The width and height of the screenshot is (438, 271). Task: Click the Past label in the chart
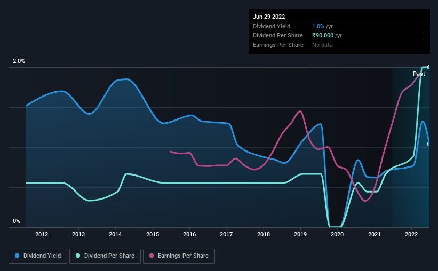pos(419,74)
